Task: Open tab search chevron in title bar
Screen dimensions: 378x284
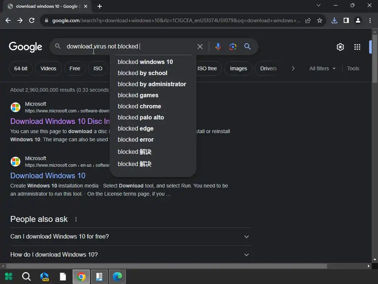Action: [319, 5]
